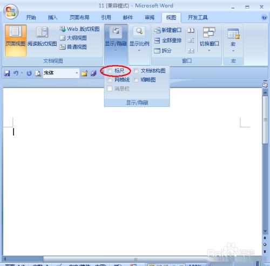
Task: Open the Insert (插入) tab
Action: [52, 17]
